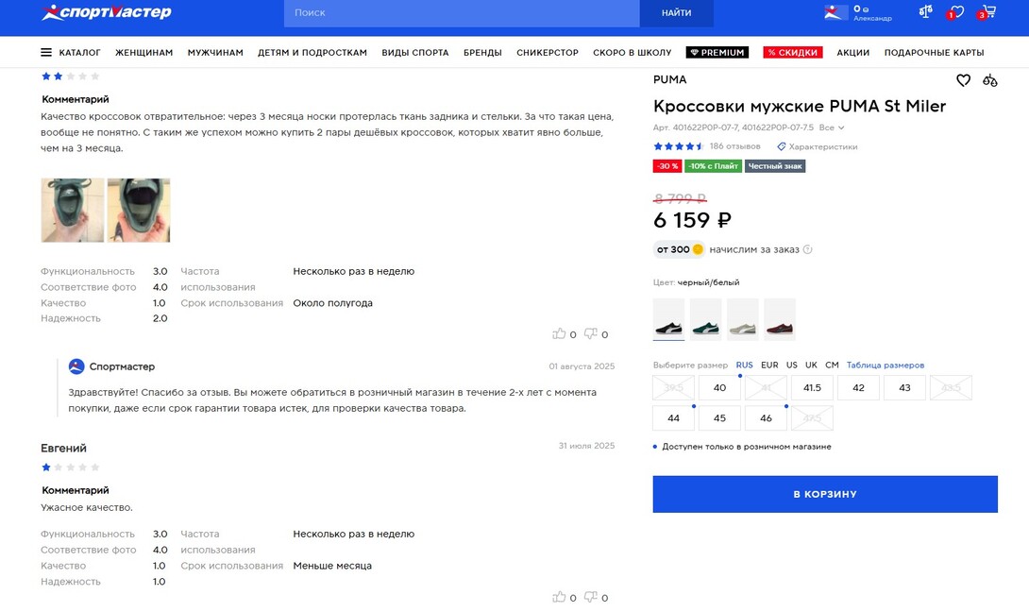
Task: Like the first review with thumbs up
Action: pyautogui.click(x=559, y=333)
